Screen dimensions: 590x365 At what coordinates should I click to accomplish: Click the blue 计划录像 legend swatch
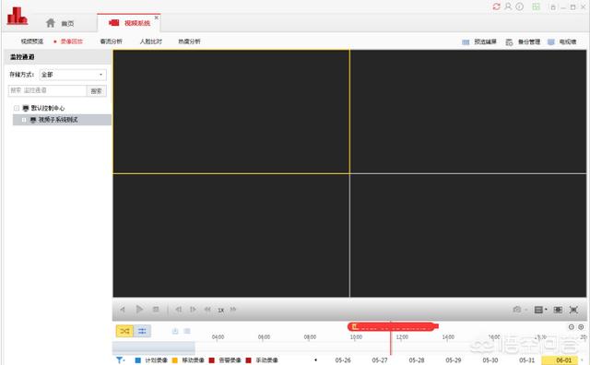[x=137, y=360]
